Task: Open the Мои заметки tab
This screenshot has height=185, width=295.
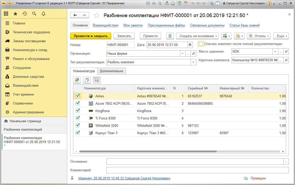Action: 133,25
